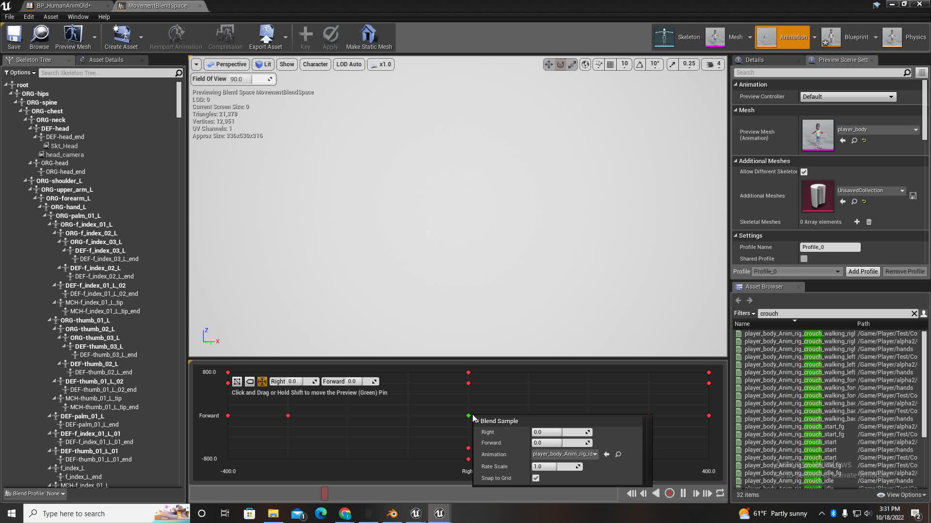Toggle world/local coordinate system globe icon

[585, 64]
